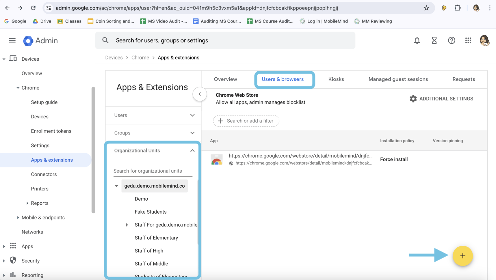This screenshot has height=280, width=496.
Task: Reload the page with the refresh icon
Action: 33,8
